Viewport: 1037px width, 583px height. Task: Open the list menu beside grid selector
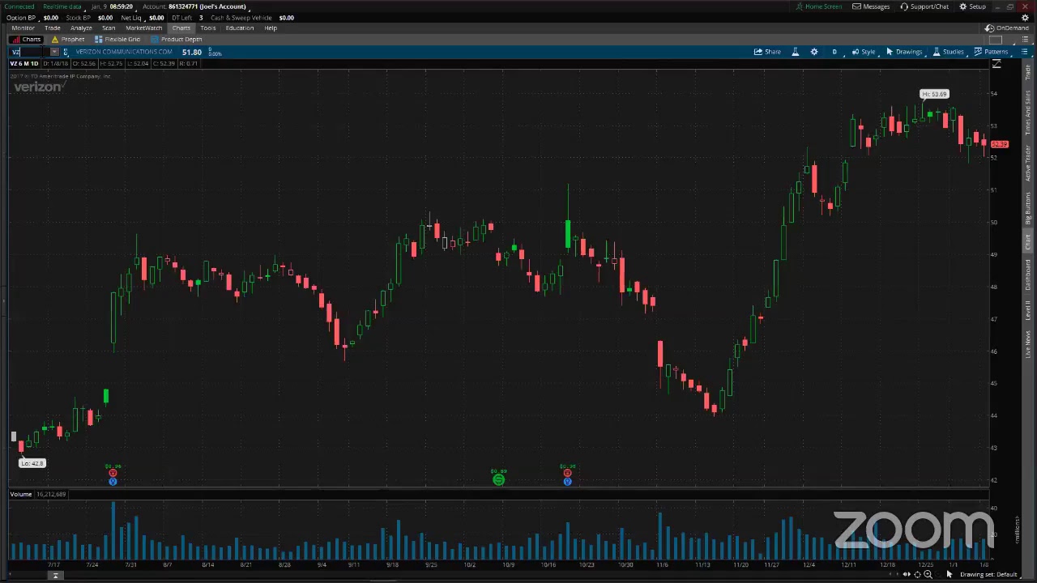point(1023,39)
